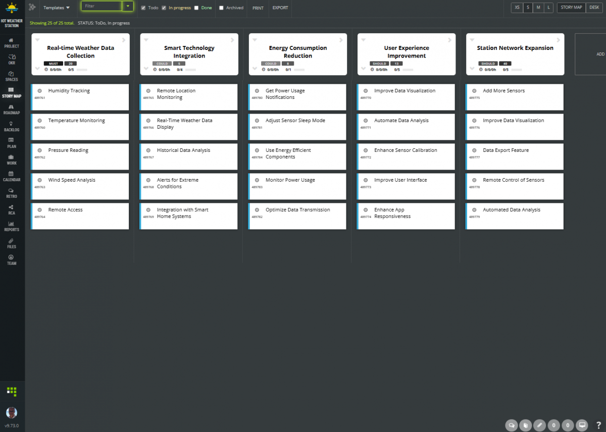Select the M card size option
This screenshot has height=432, width=606.
(x=538, y=8)
